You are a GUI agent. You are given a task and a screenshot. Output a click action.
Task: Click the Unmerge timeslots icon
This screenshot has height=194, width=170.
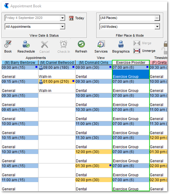137,51
